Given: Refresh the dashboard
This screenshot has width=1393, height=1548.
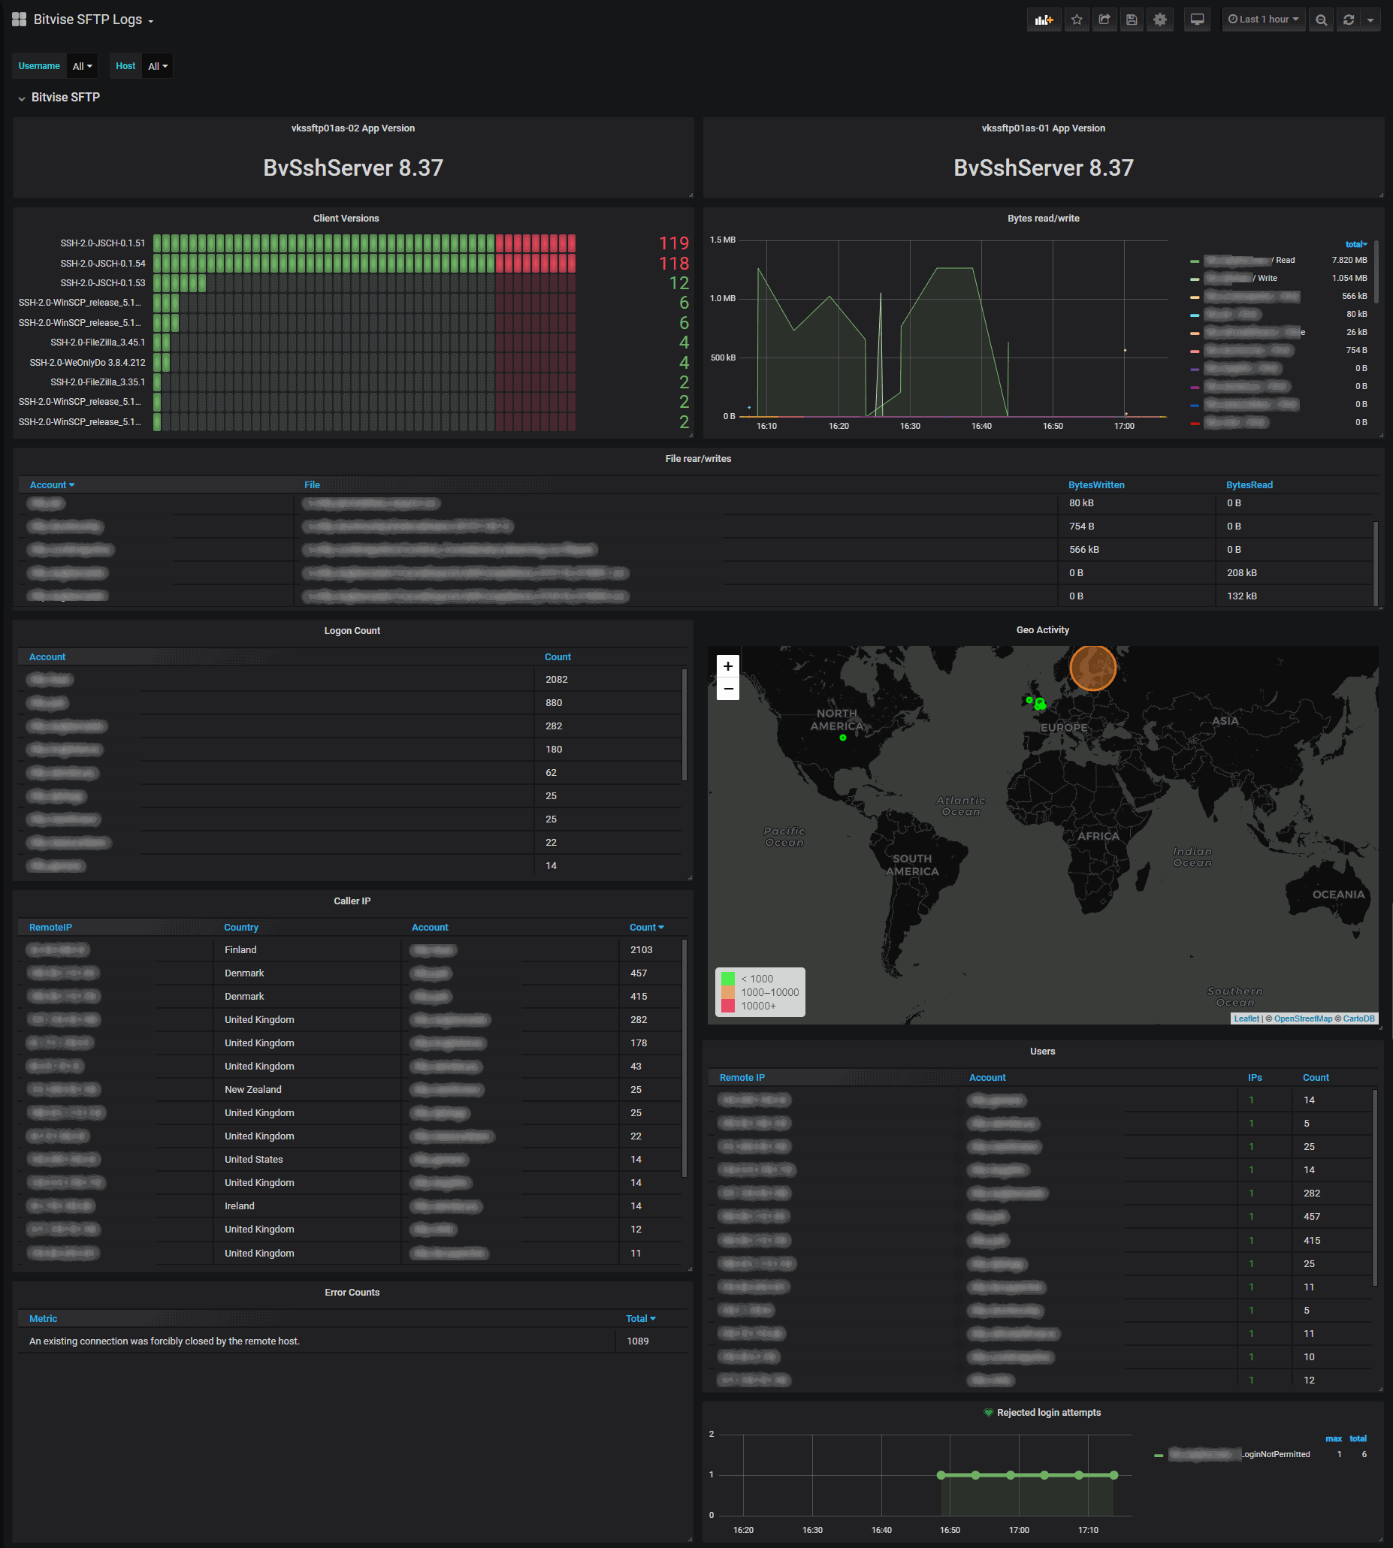Looking at the screenshot, I should (1349, 20).
